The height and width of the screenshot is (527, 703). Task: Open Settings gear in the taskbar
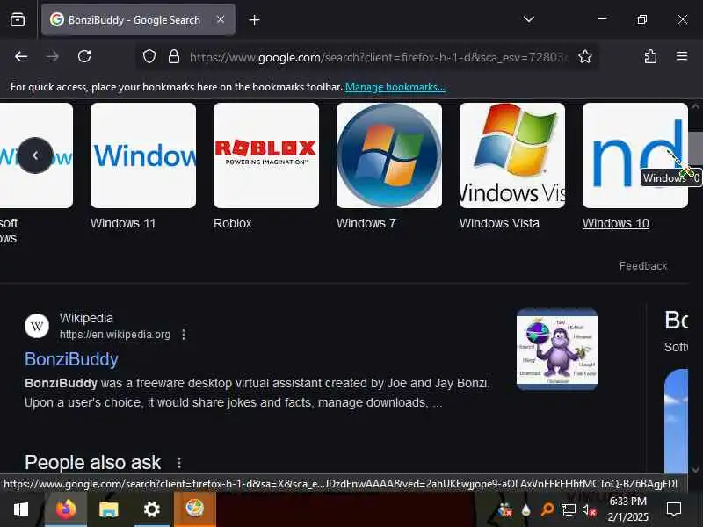pos(151,509)
